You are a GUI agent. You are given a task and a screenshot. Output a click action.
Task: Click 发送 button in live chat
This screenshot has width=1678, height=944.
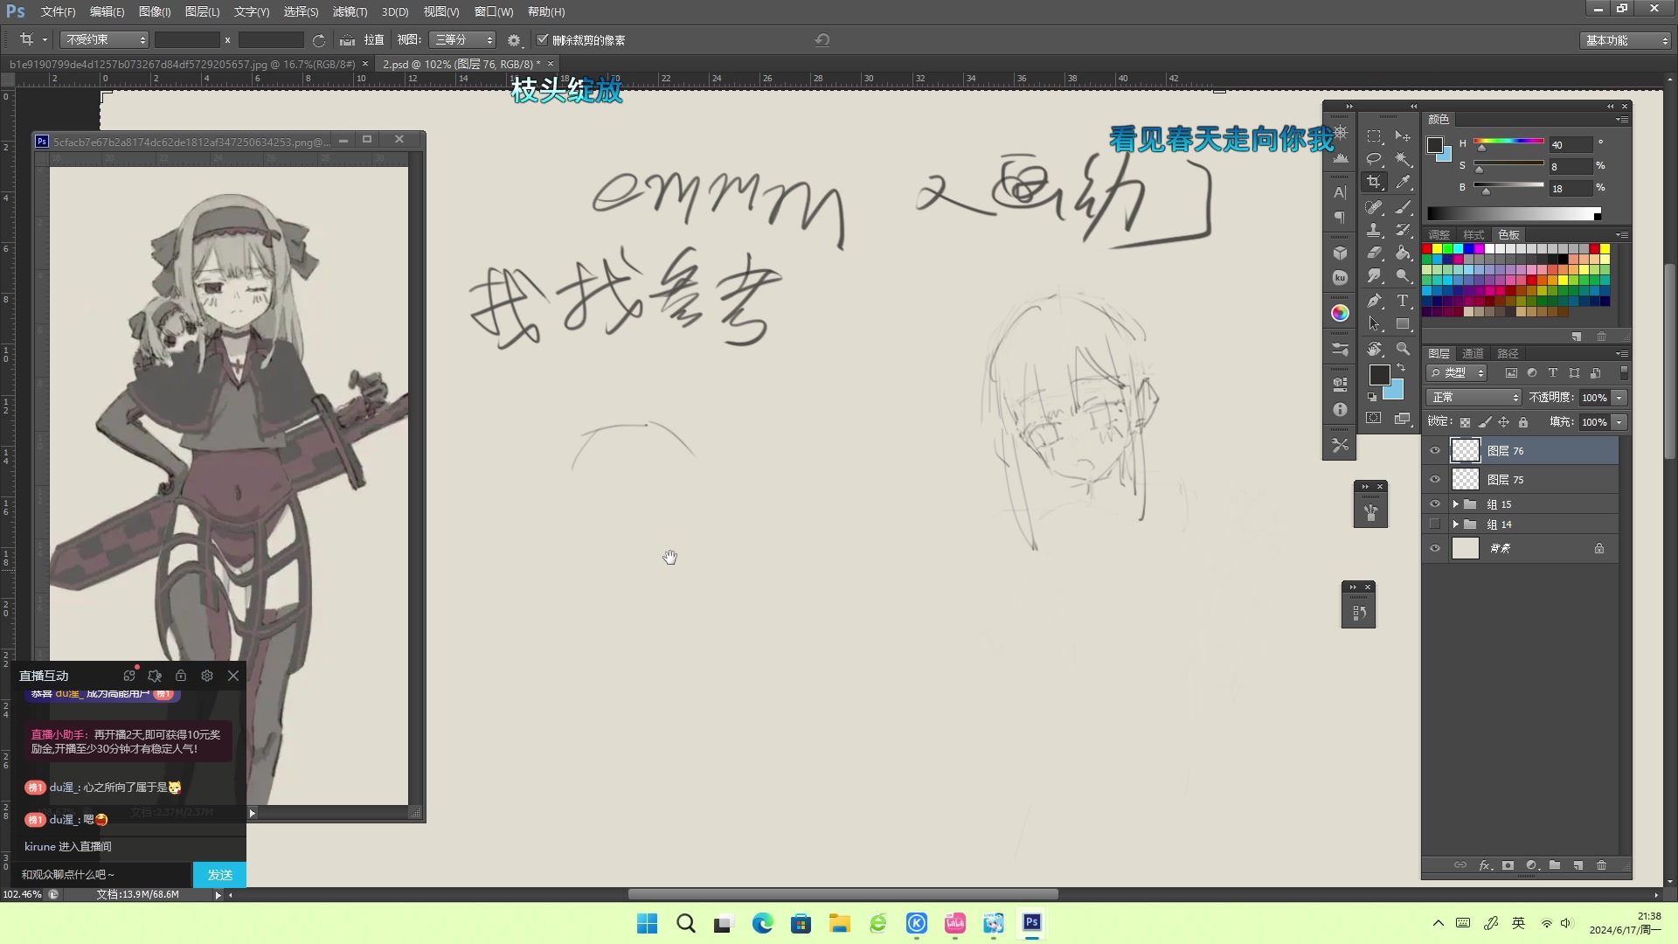click(x=219, y=875)
